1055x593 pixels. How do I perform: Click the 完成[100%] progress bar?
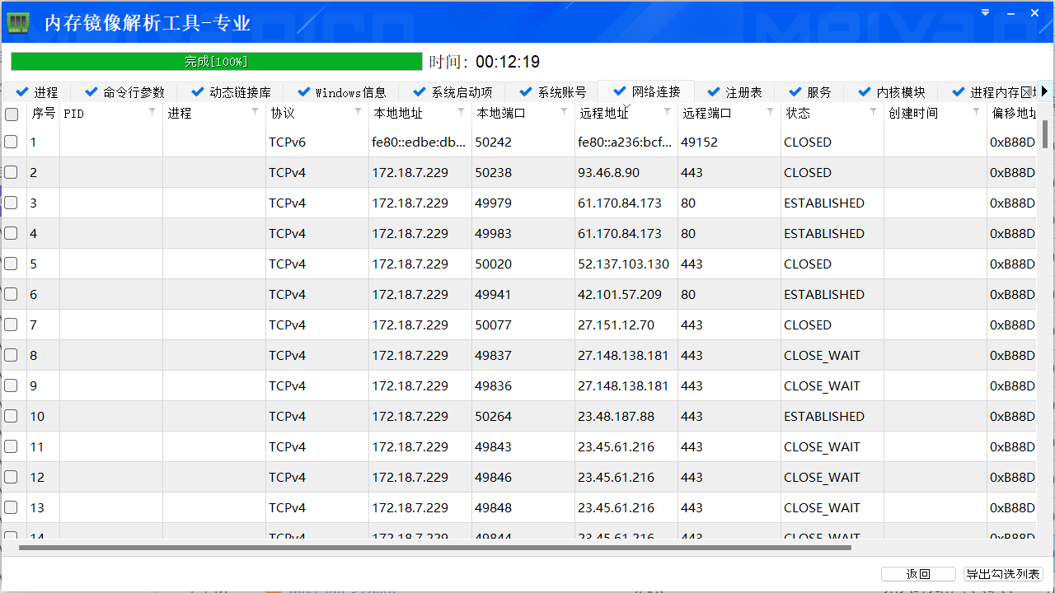(x=216, y=62)
